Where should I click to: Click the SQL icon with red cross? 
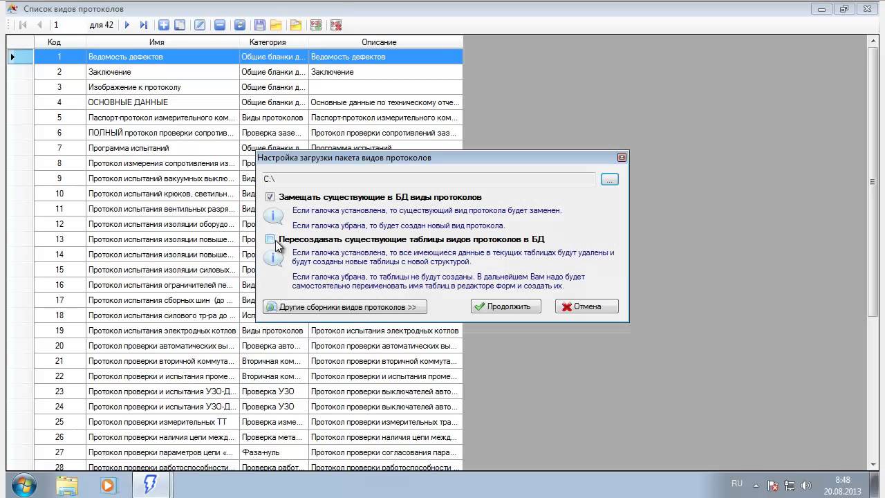pos(336,25)
